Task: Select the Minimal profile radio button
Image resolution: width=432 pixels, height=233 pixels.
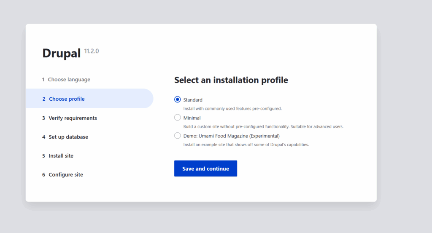Action: point(178,118)
